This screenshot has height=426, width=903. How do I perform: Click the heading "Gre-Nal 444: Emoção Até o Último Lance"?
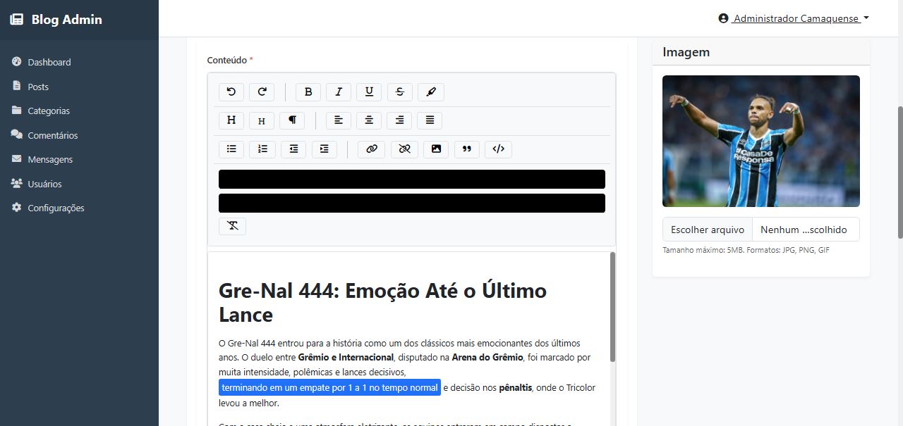coord(382,302)
